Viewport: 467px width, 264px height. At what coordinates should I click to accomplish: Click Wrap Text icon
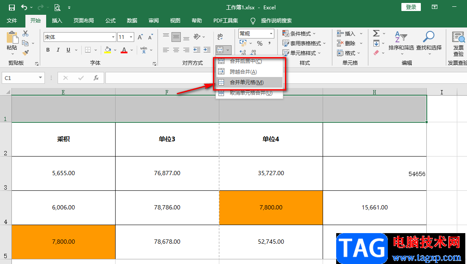pyautogui.click(x=220, y=37)
